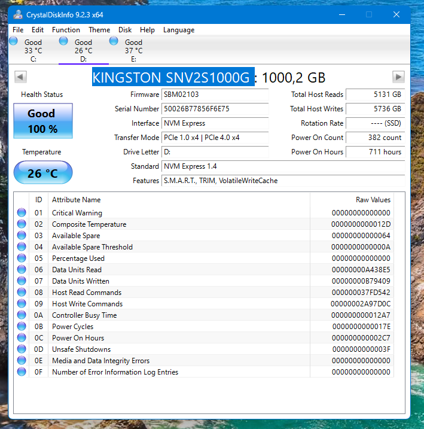Select the Unsafe Shutdowns attribute name

tap(81, 349)
